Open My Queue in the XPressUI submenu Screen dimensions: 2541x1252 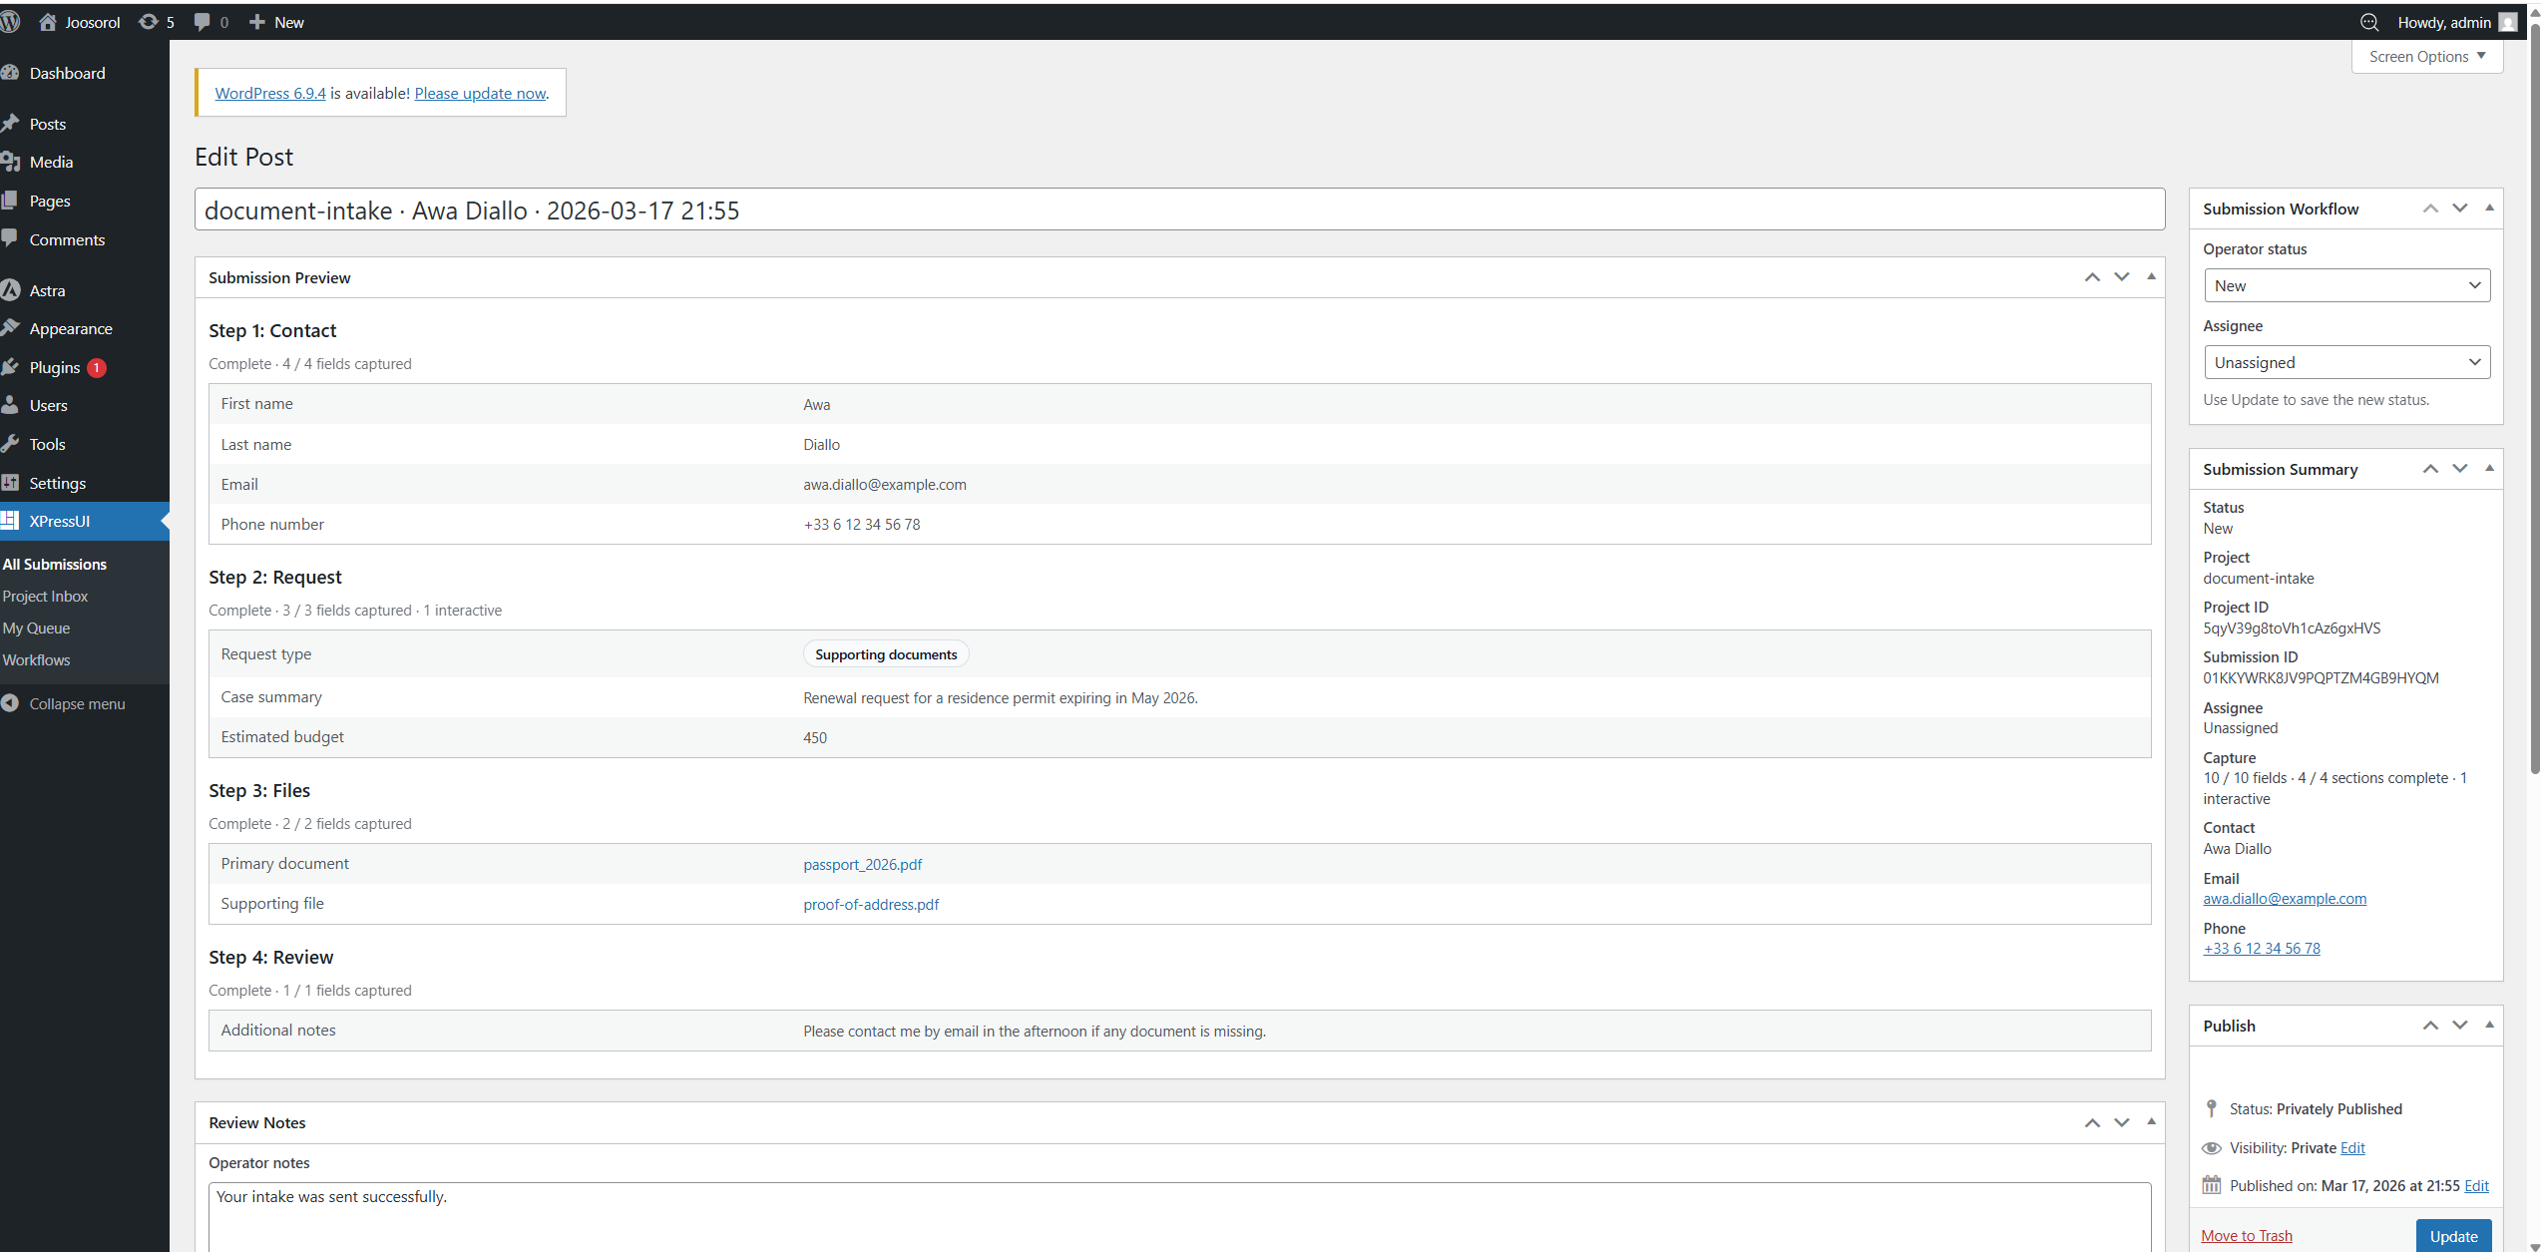[36, 627]
